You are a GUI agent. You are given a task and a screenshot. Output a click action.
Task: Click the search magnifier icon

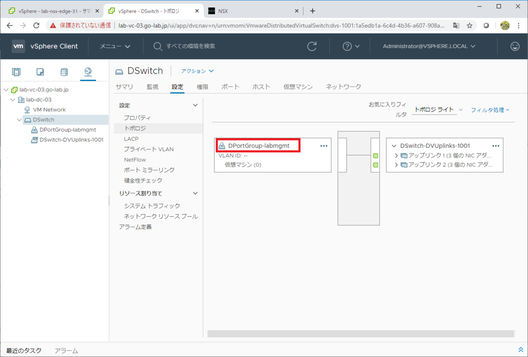158,46
